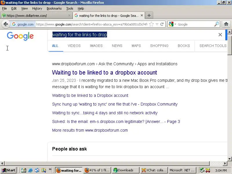Open the File menu
Image resolution: width=232 pixels, height=174 pixels.
4,8
